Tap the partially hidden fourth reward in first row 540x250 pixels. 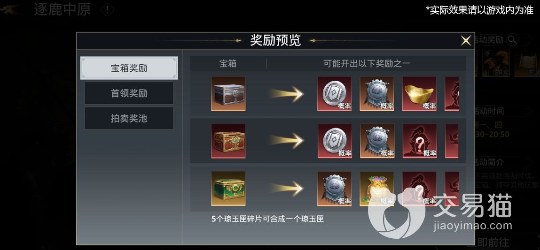pos(452,94)
